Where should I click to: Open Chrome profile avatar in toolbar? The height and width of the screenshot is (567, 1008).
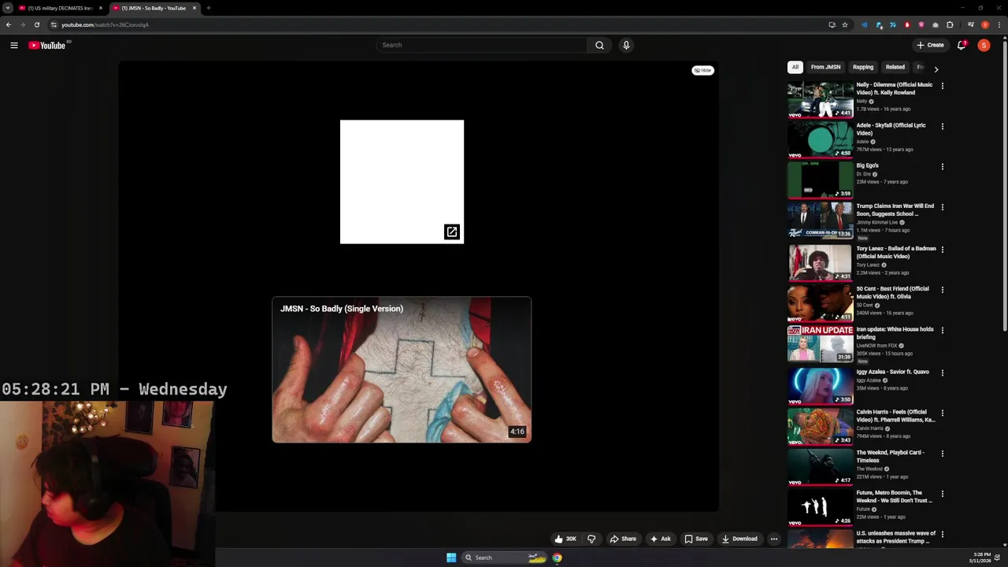point(984,24)
